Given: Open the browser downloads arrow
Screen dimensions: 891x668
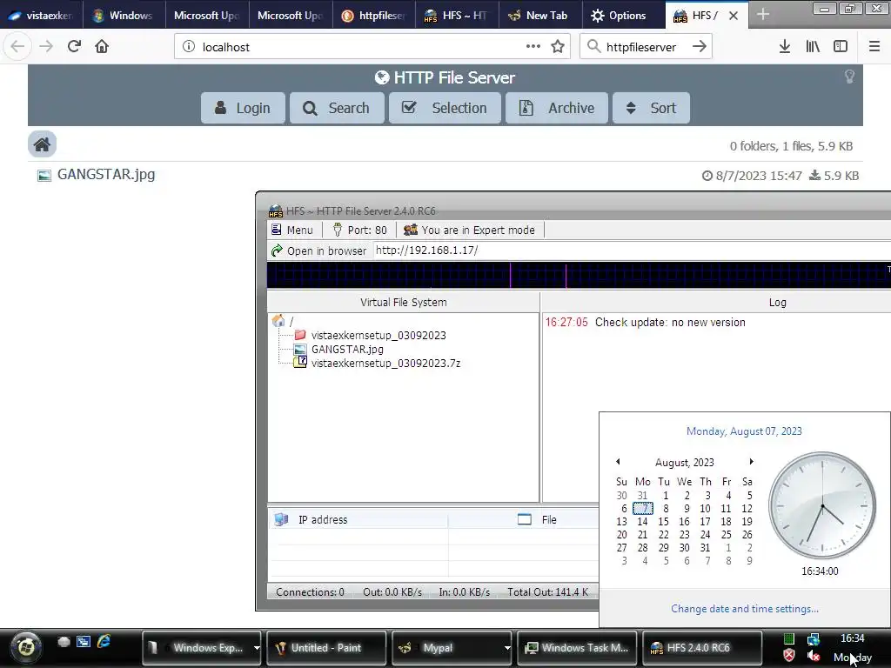Looking at the screenshot, I should 785,47.
